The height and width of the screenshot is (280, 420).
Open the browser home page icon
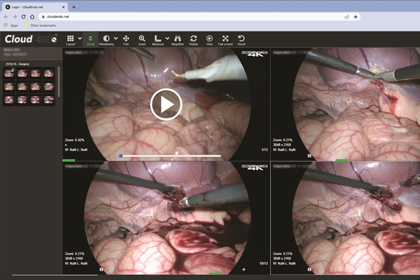click(x=32, y=17)
